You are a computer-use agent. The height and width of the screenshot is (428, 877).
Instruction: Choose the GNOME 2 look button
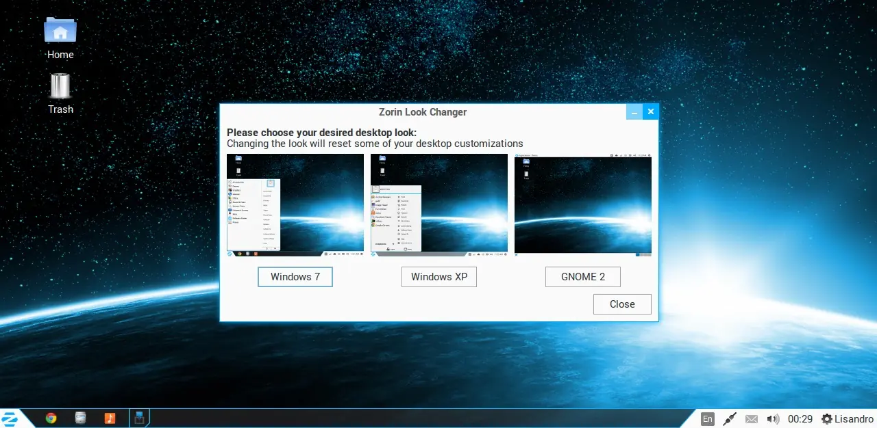pos(583,277)
